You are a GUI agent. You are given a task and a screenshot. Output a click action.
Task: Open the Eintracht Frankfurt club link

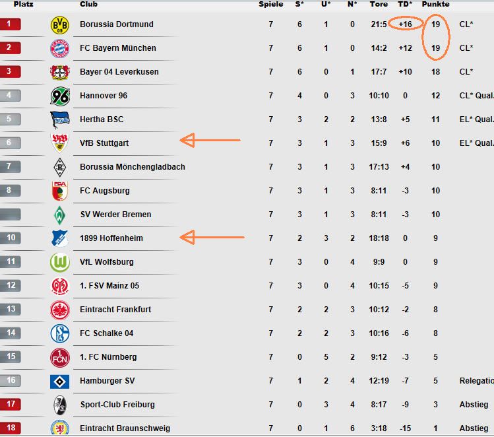point(115,310)
